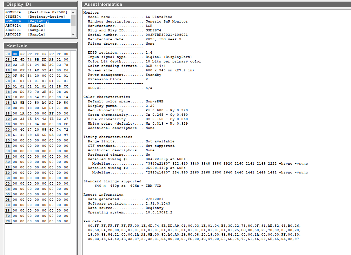
Task: Click White point Wx 0.313 line
Action: [x=167, y=124]
